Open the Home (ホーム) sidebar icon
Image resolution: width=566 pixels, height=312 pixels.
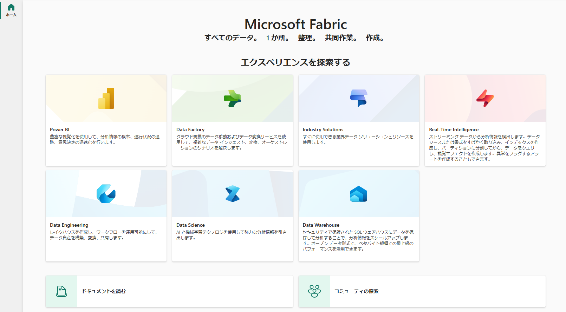11,10
